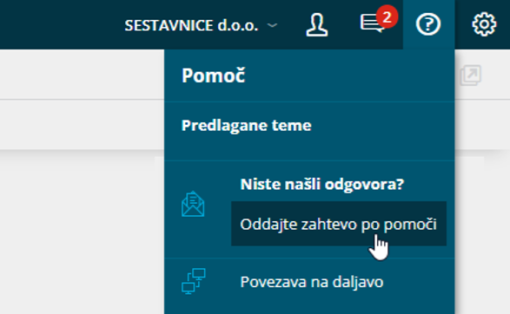This screenshot has width=510, height=314.
Task: Click the envelope help request icon
Action: (193, 204)
